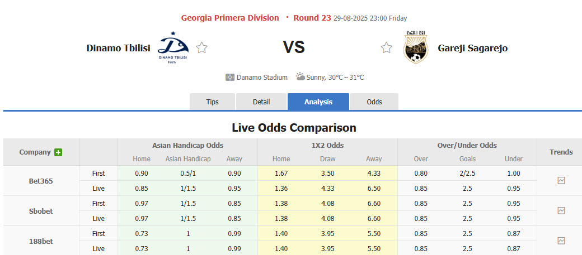Open Georgia Primera Division league link
Viewport: 582px width, 255px height.
230,18
